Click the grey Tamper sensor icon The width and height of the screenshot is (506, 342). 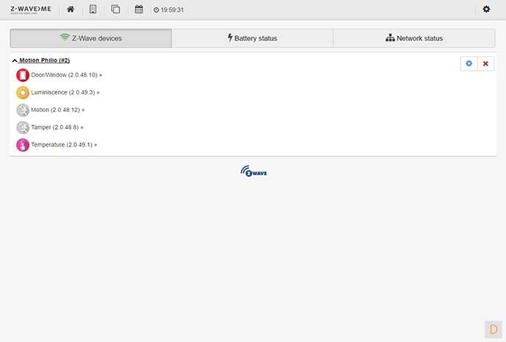coord(23,127)
